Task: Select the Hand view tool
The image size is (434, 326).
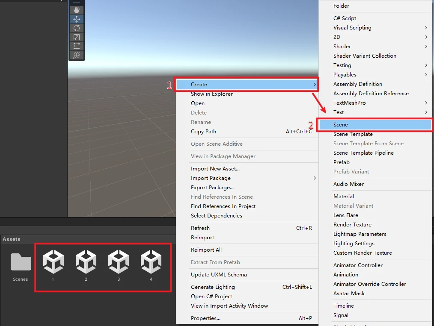Action: pos(77,10)
